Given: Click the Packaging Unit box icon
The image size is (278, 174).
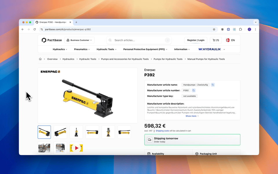Looking at the screenshot, I should click(x=197, y=154).
